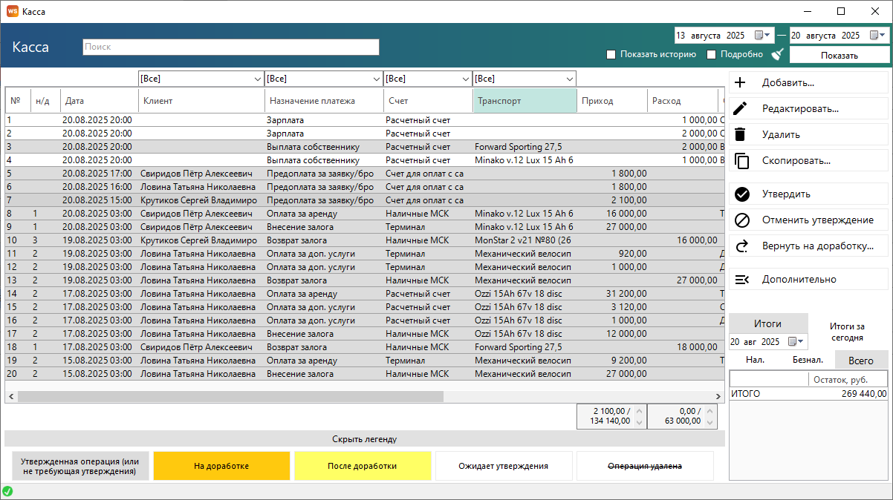
Task: Click the copy icon for Скопировать
Action: [x=741, y=161]
